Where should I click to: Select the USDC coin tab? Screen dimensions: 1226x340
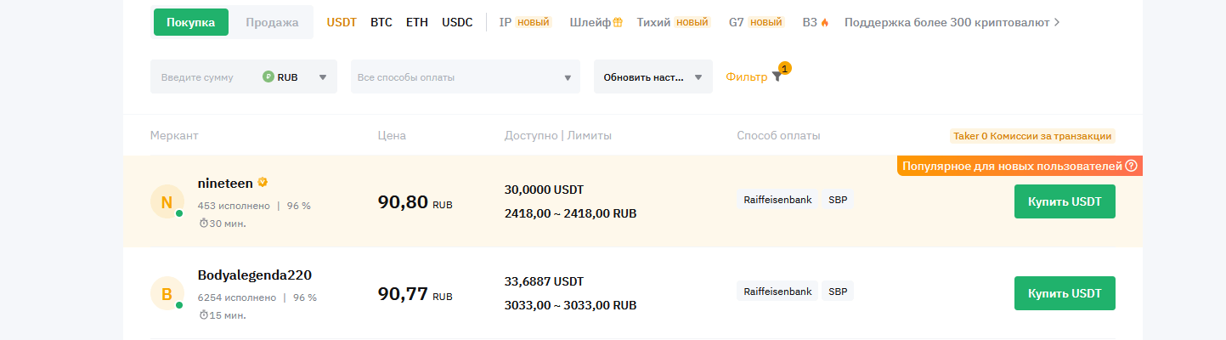pos(457,22)
